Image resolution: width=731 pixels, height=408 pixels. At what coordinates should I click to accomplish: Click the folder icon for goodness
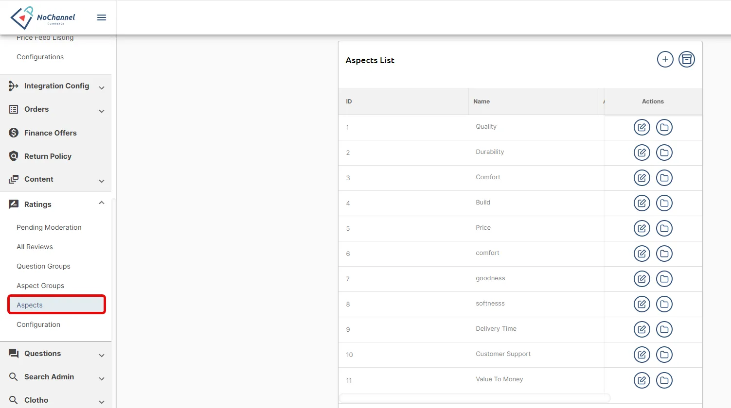click(x=664, y=279)
